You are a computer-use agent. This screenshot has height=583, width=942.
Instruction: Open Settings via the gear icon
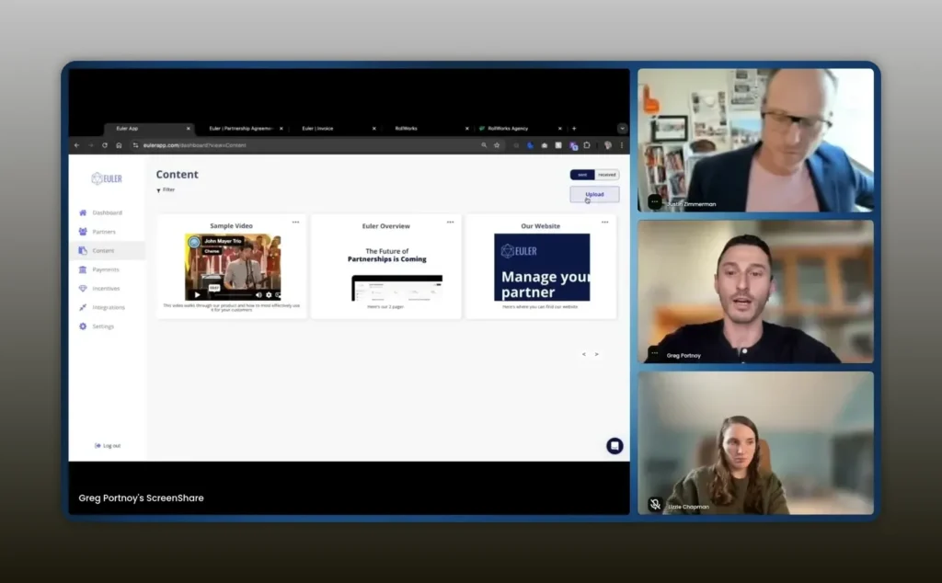coord(83,326)
